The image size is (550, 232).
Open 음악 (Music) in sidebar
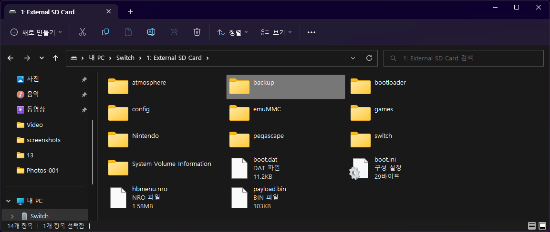[x=33, y=94]
